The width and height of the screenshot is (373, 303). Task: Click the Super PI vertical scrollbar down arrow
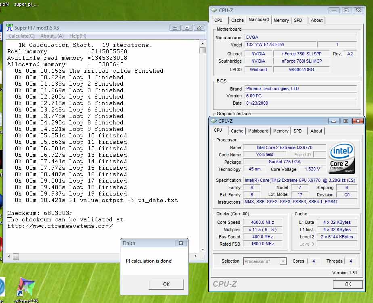(203, 249)
